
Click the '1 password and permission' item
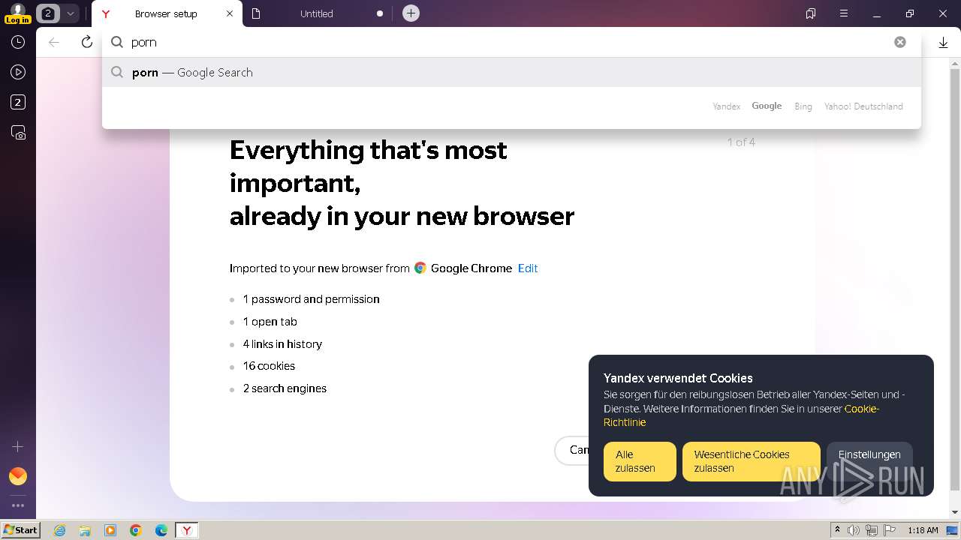(x=311, y=299)
